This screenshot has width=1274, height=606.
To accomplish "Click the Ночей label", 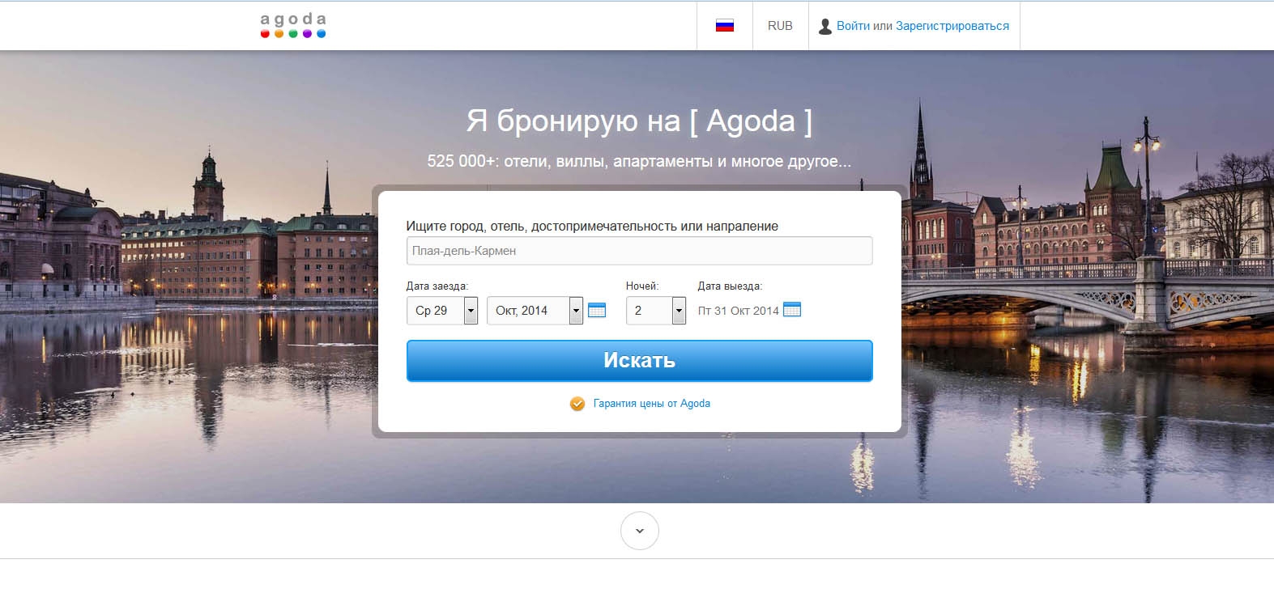I will tap(642, 286).
